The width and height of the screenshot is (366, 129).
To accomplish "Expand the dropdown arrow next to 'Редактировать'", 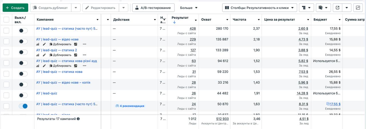I will [x=124, y=8].
